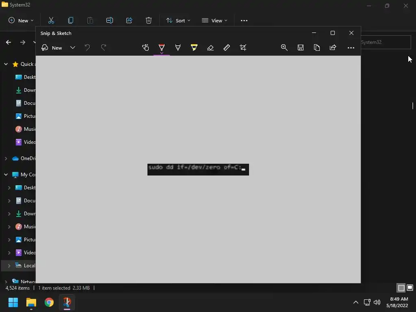Select Music under My Computer
The width and height of the screenshot is (416, 312).
[25, 227]
